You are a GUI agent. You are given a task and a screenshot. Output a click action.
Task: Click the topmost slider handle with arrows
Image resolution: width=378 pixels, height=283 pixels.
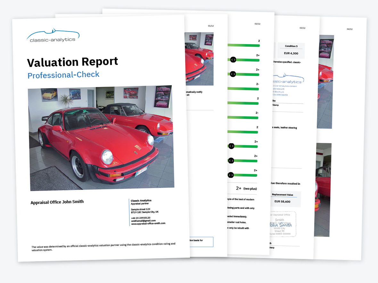pyautogui.click(x=233, y=59)
